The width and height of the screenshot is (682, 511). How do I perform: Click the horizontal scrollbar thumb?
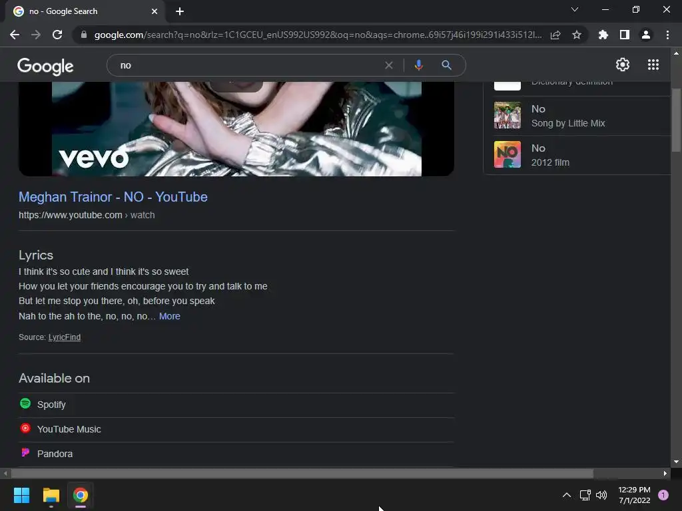pos(302,473)
